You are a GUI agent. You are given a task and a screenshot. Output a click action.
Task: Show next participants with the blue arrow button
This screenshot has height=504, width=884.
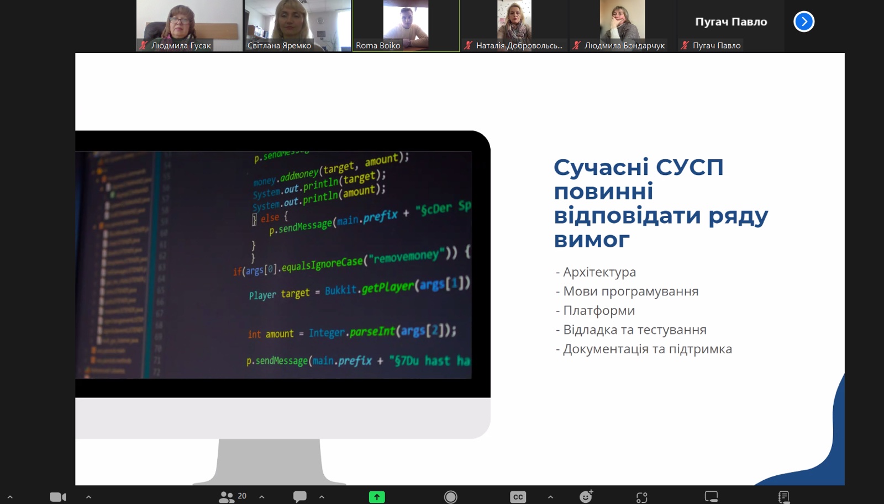point(804,22)
